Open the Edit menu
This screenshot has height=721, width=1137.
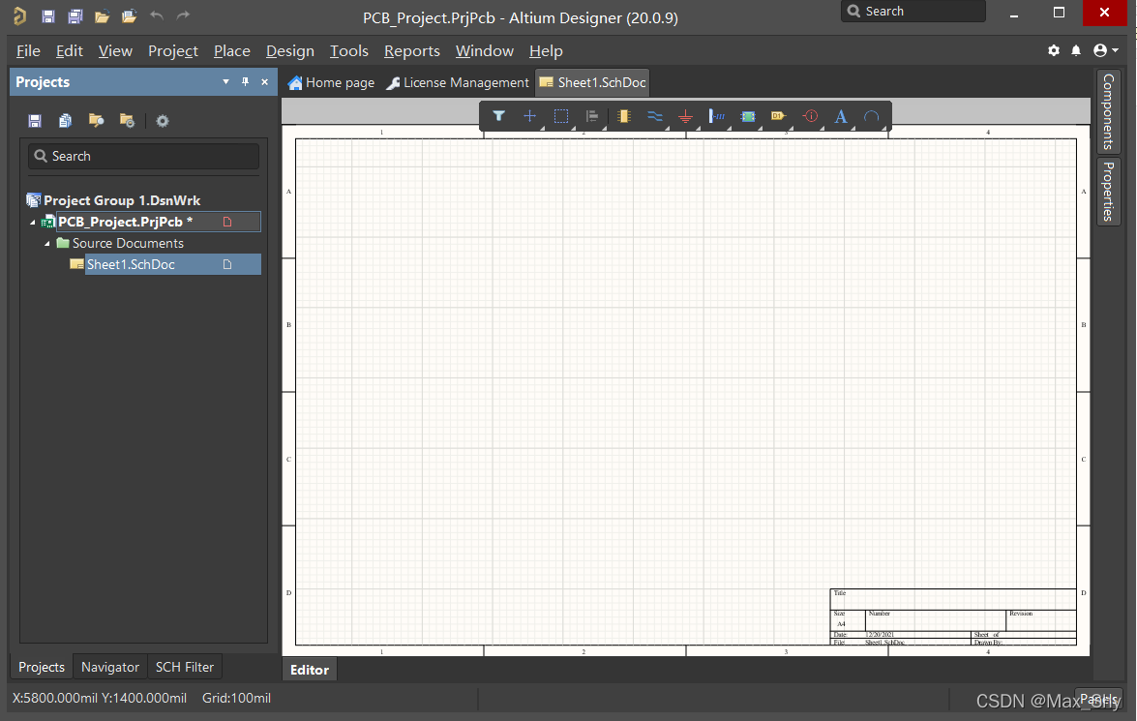69,50
